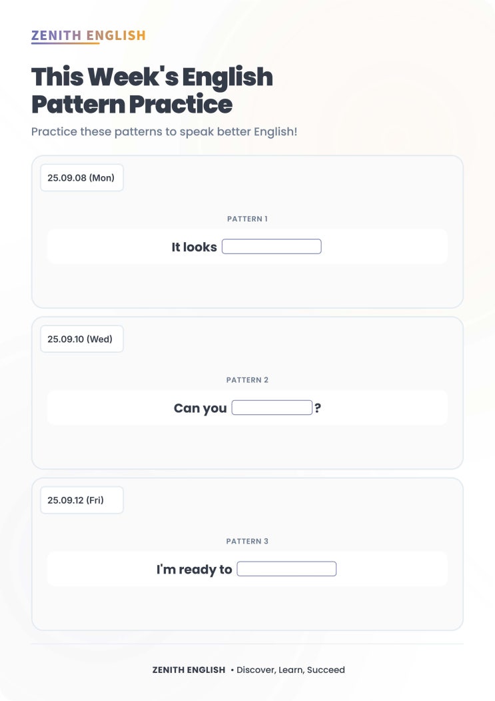Image resolution: width=495 pixels, height=701 pixels.
Task: Click the 'It looks' pattern phrase
Action: pyautogui.click(x=193, y=247)
